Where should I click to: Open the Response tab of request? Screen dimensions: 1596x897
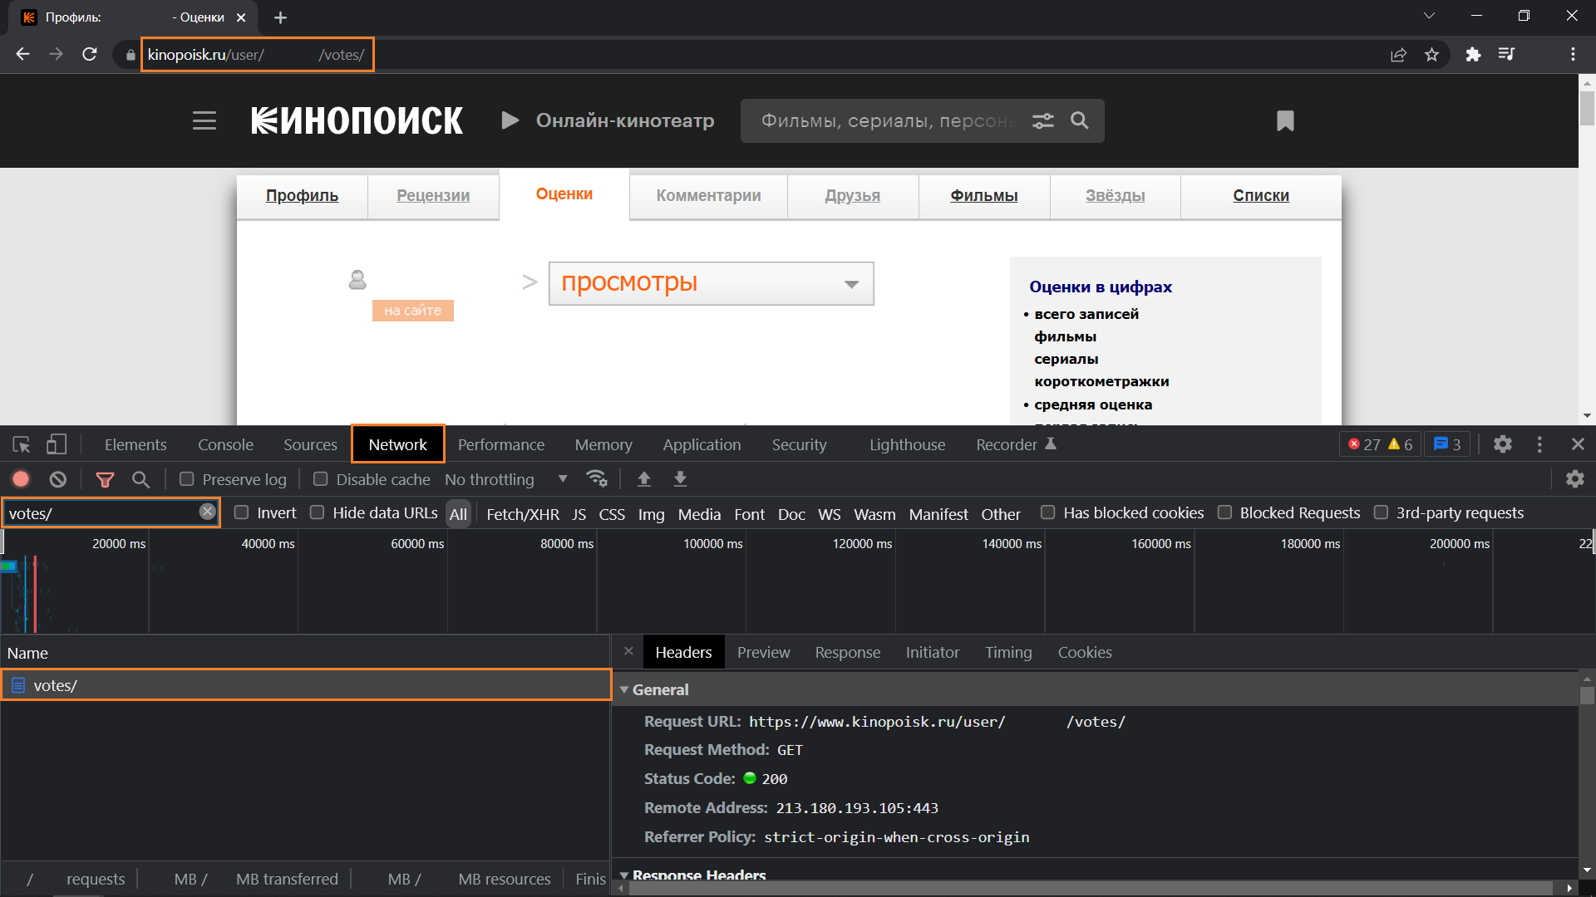click(x=847, y=653)
